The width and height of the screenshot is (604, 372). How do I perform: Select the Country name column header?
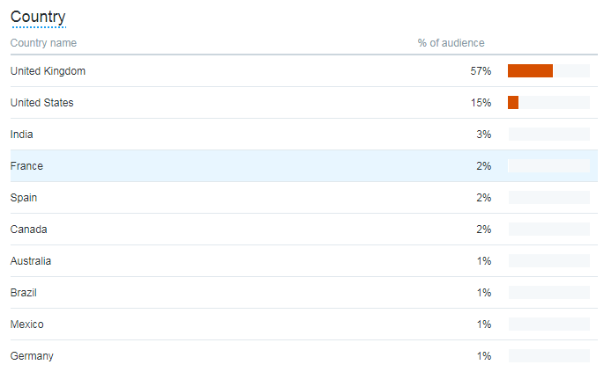(43, 43)
